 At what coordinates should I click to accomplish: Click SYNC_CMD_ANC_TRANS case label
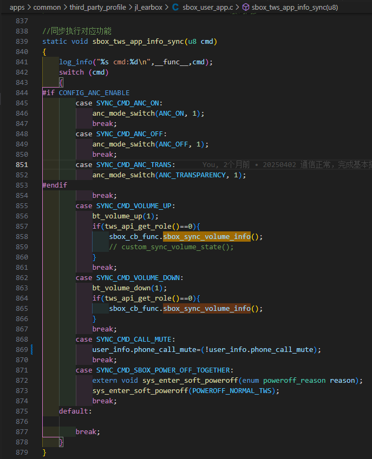[x=134, y=165]
